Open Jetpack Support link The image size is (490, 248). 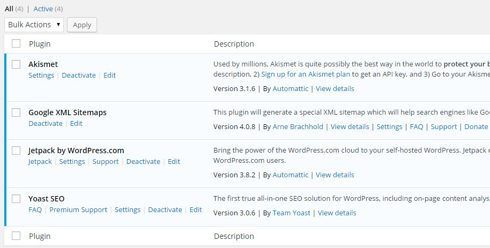click(x=106, y=161)
